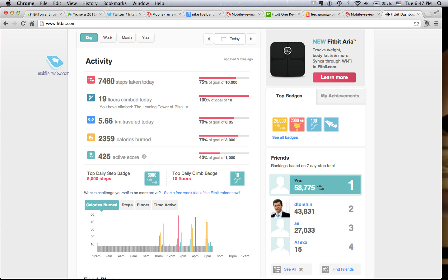Click Chrome forward navigation arrow
Image resolution: width=448 pixels, height=280 pixels.
[x=14, y=23]
